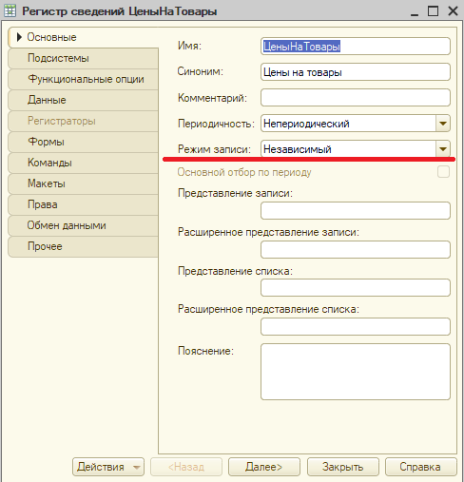The height and width of the screenshot is (482, 464).
Task: Click the arrow marker beside Основные tab
Action: [19, 37]
